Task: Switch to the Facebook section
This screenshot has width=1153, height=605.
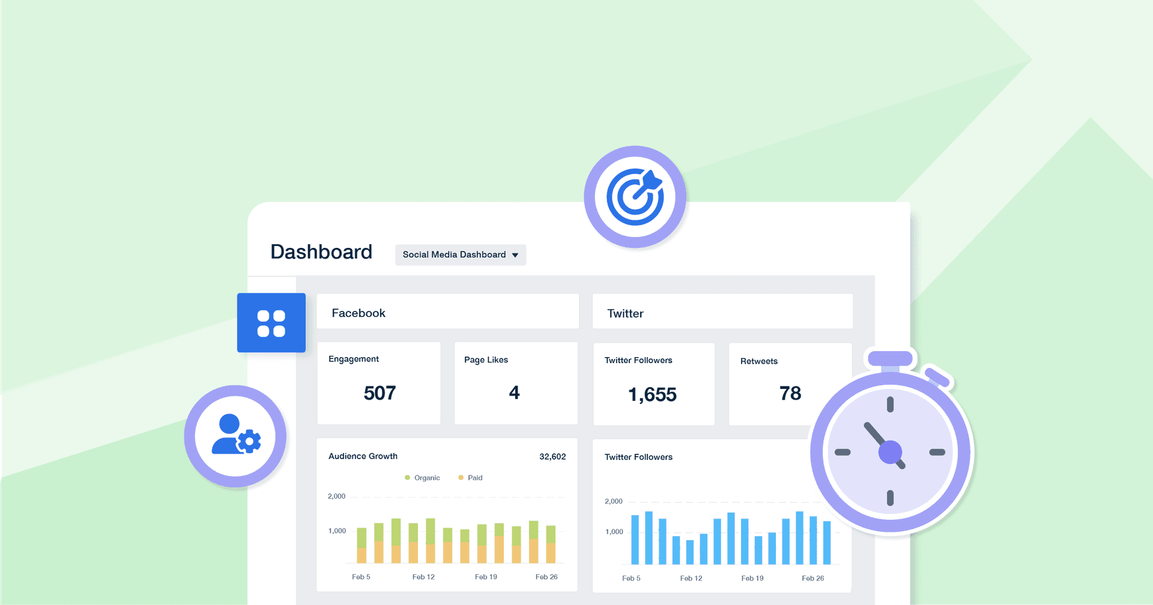Action: pos(359,312)
